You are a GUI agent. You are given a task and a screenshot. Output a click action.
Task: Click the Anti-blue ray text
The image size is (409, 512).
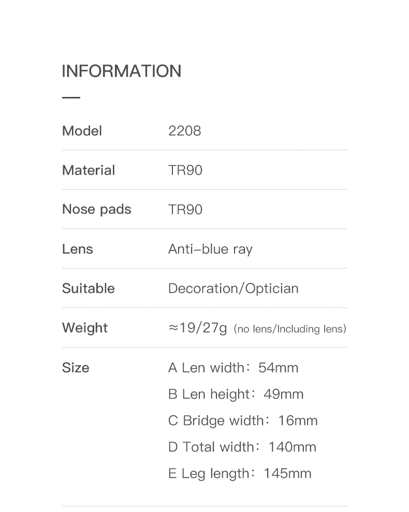click(210, 249)
